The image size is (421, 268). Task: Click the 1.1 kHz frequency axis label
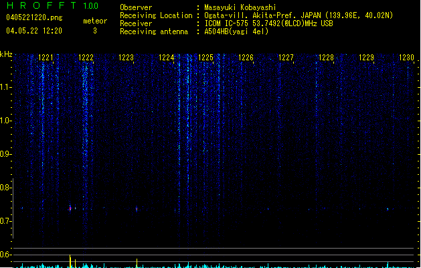coord(5,87)
